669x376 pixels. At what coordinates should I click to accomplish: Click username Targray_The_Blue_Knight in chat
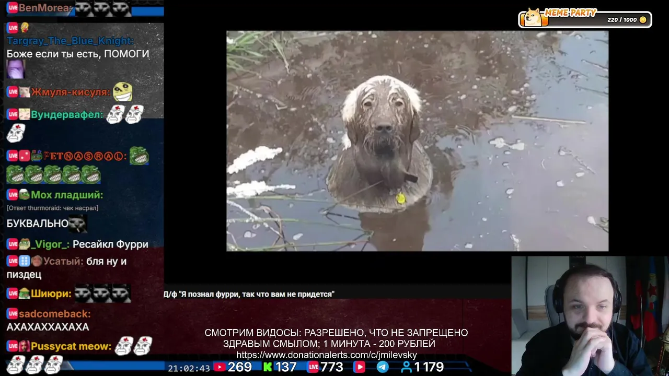point(70,41)
